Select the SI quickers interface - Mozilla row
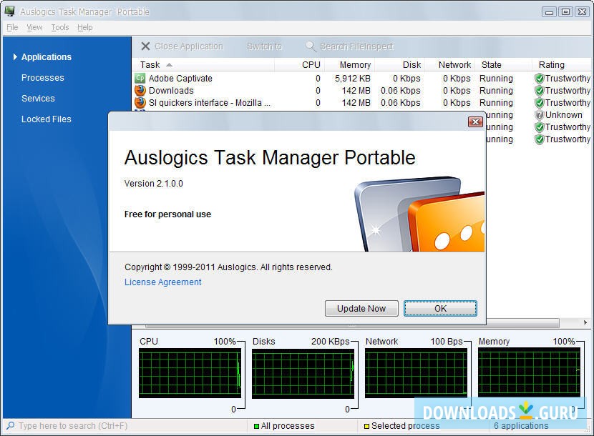This screenshot has width=594, height=436. tap(361, 102)
